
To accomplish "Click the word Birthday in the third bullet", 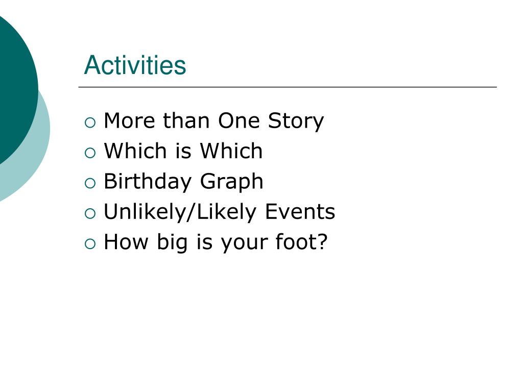I will coord(148,182).
